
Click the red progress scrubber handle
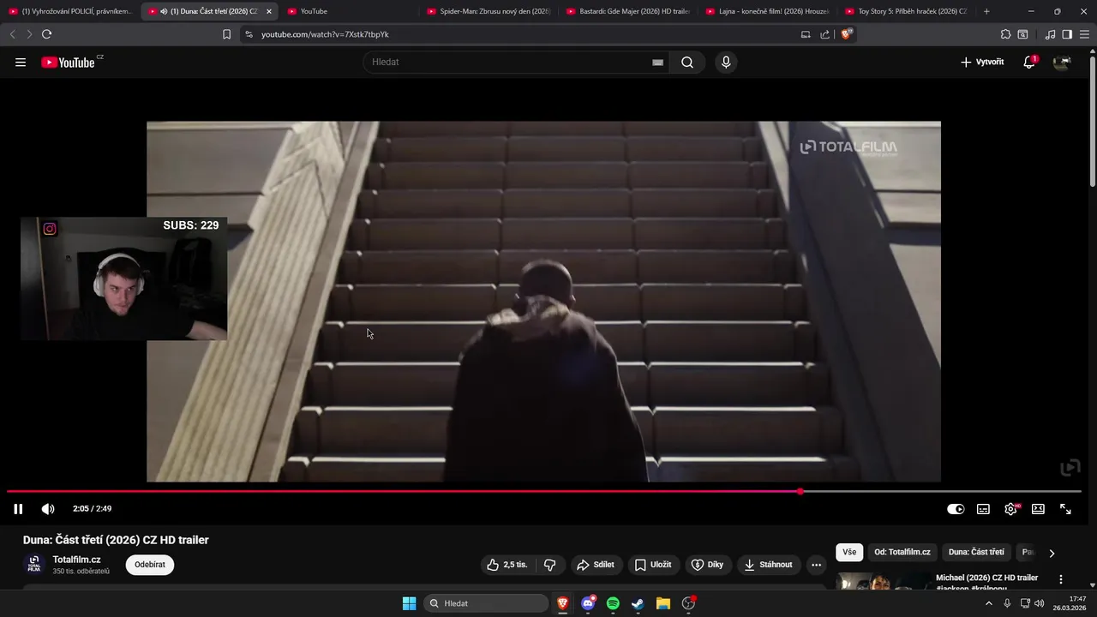click(x=800, y=492)
